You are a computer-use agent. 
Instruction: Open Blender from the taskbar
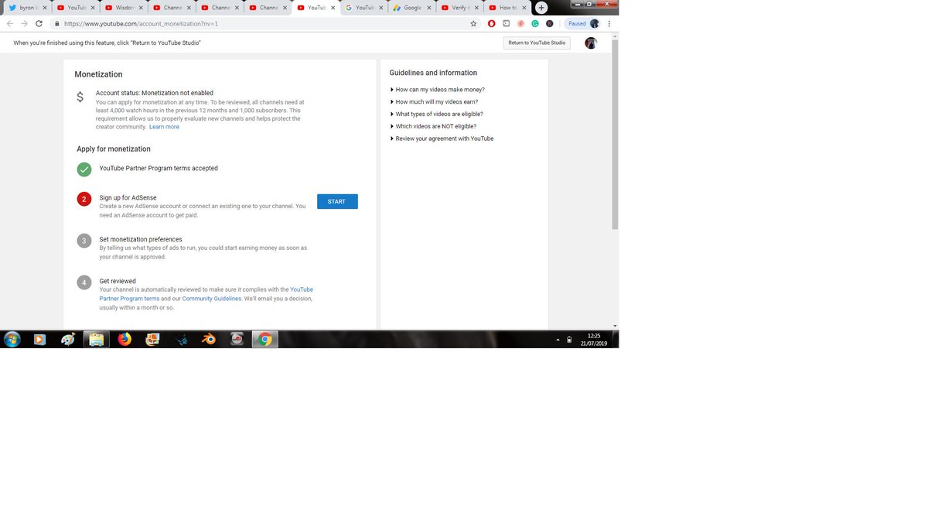click(209, 339)
